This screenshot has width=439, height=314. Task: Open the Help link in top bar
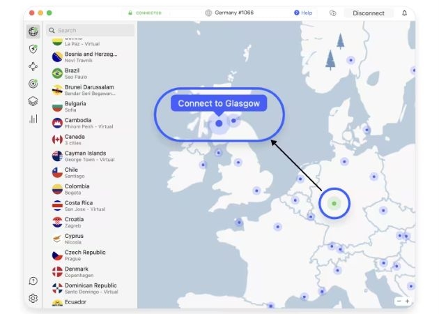(x=303, y=13)
